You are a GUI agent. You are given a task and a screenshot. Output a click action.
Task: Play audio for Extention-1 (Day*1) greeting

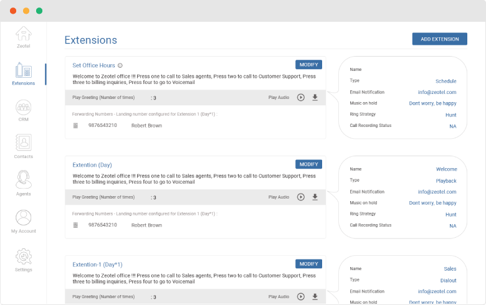pyautogui.click(x=301, y=297)
